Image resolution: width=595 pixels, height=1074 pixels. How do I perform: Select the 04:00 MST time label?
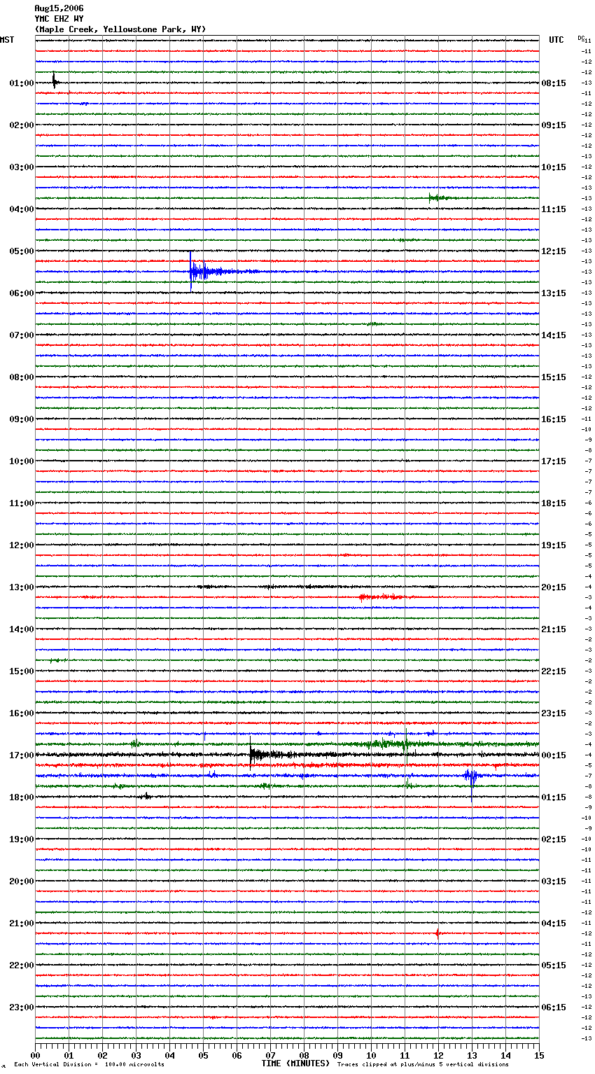click(22, 209)
